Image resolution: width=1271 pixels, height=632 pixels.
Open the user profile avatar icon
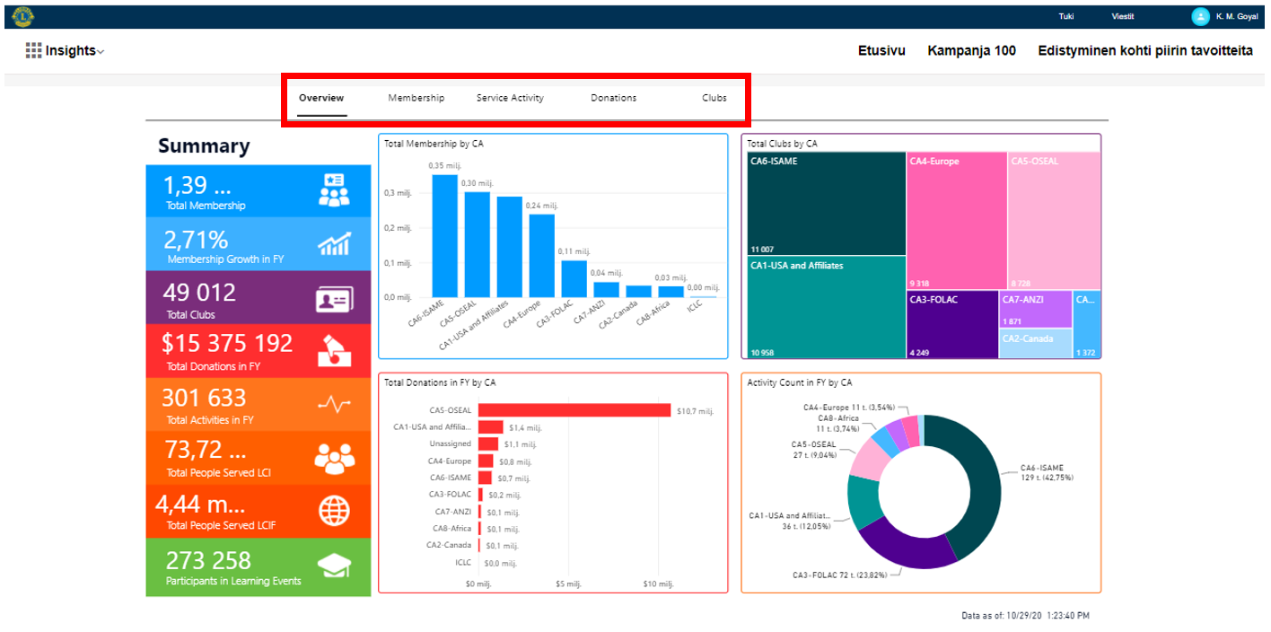(x=1200, y=16)
